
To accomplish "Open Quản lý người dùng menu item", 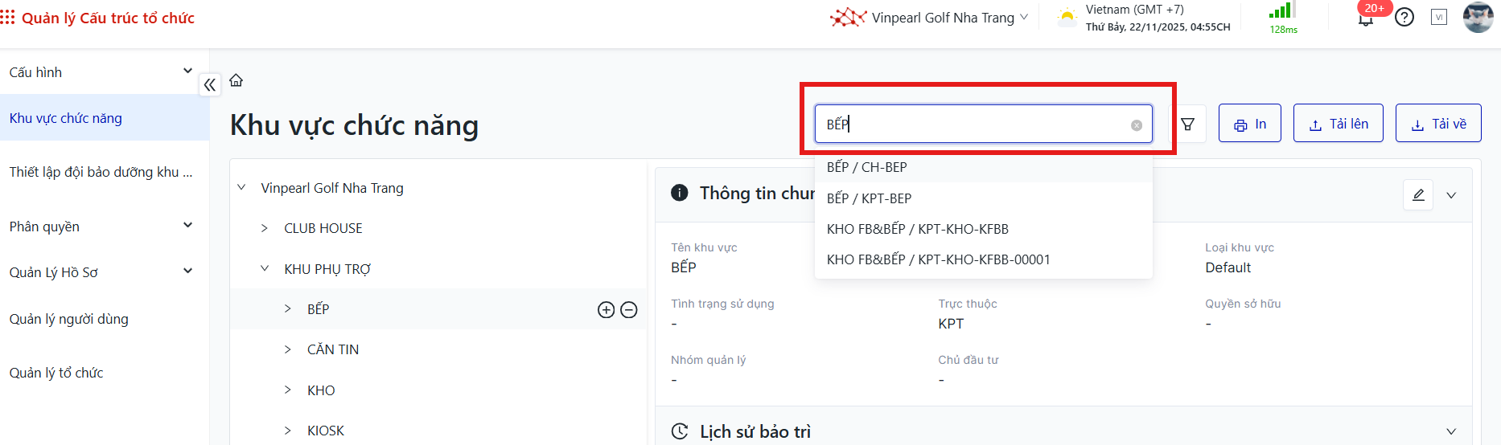I will pos(69,319).
